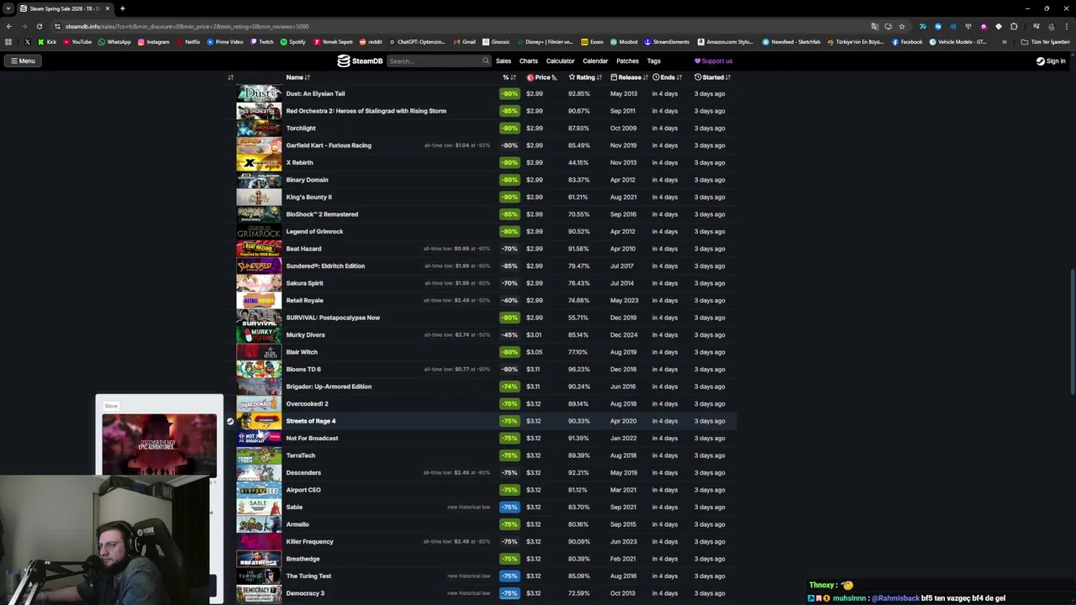Open the BioShock 2 Remastered link
This screenshot has width=1076, height=605.
click(322, 214)
